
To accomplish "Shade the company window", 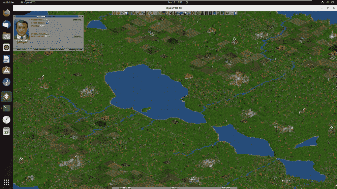I will (x=80, y=16).
